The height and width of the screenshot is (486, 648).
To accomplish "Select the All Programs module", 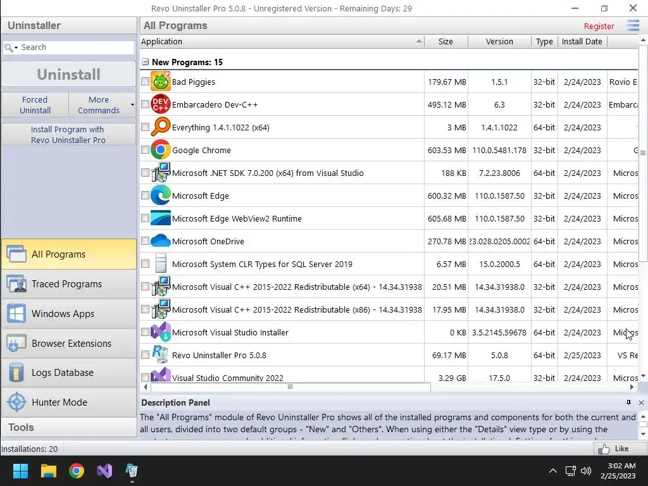I will coord(69,254).
